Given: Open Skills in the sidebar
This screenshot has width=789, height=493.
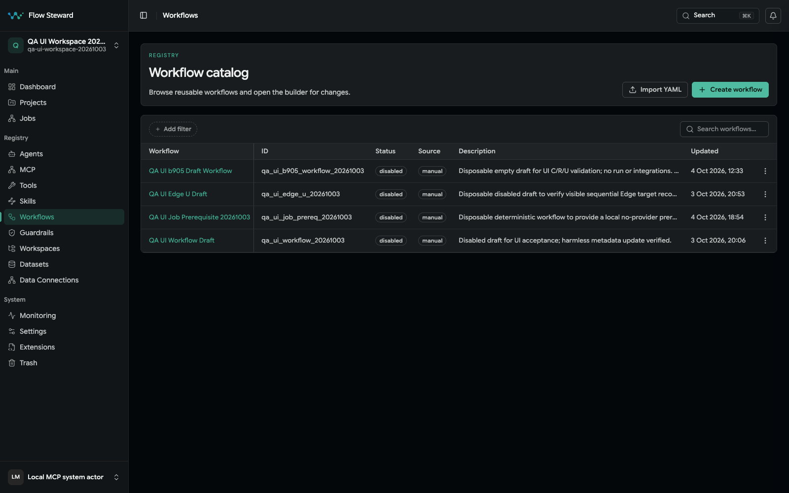Looking at the screenshot, I should tap(64, 201).
